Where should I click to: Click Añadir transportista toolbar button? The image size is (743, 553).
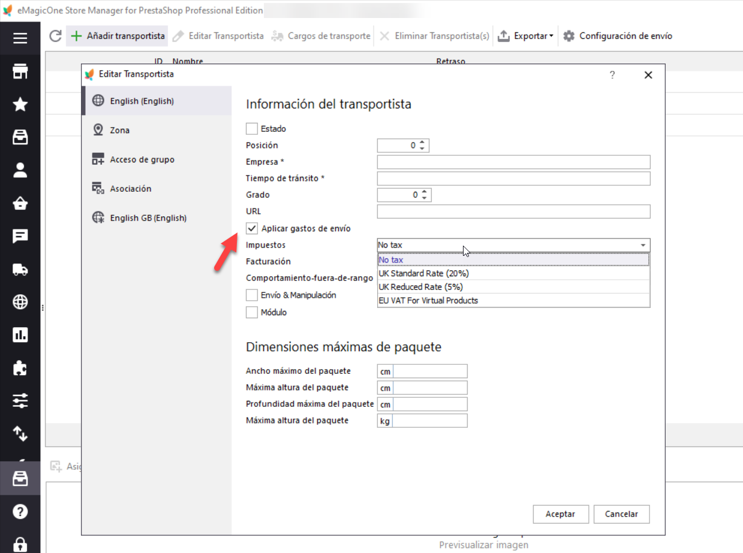click(118, 36)
